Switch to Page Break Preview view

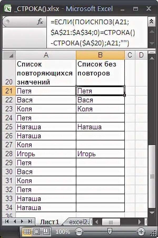[46, 232]
